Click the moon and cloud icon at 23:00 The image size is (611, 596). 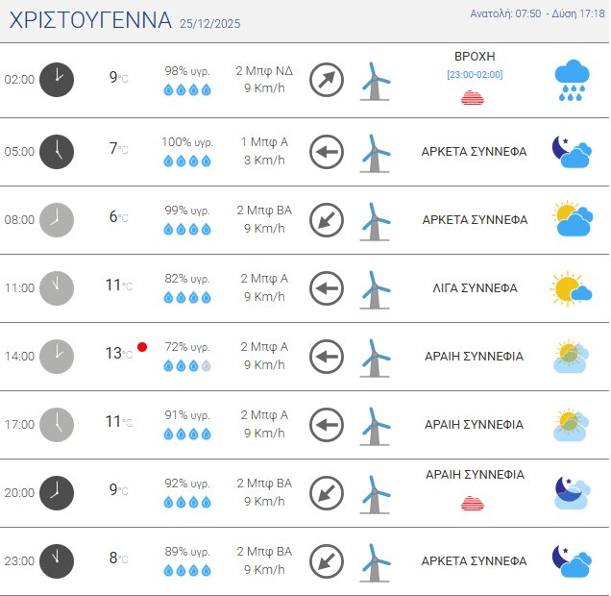[x=571, y=561]
